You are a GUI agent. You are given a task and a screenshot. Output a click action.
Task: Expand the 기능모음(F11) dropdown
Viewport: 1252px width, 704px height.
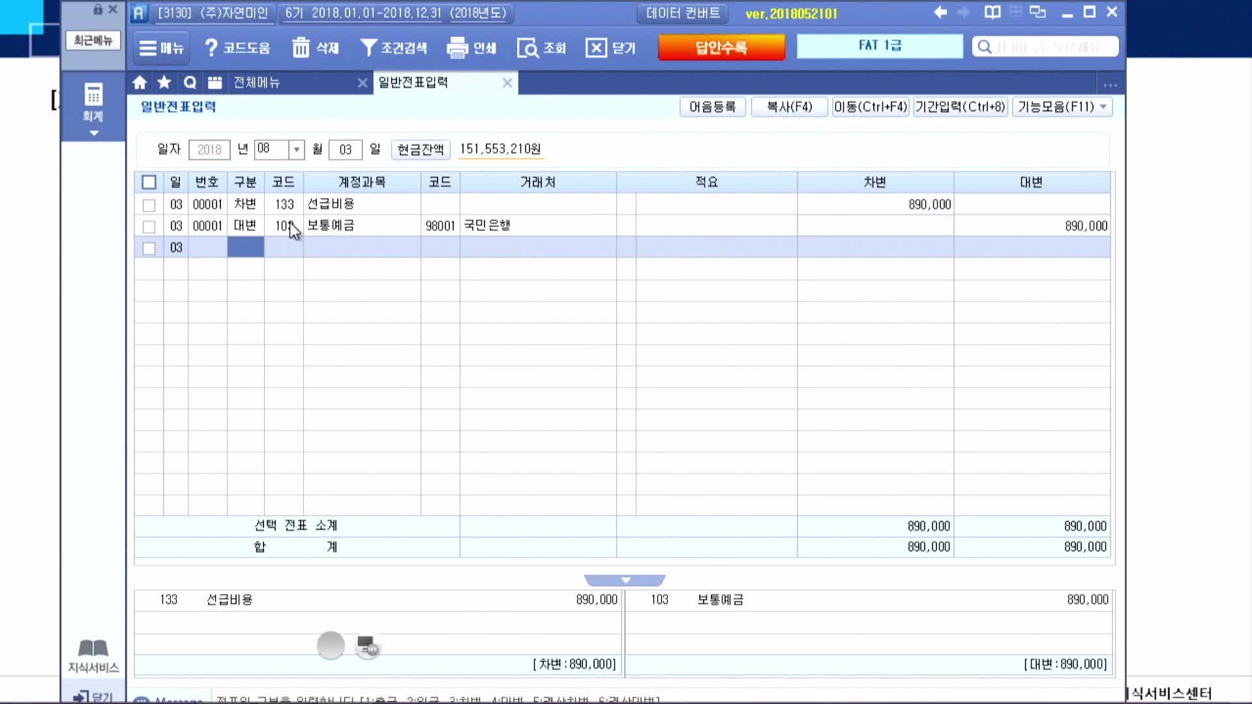coord(1103,107)
